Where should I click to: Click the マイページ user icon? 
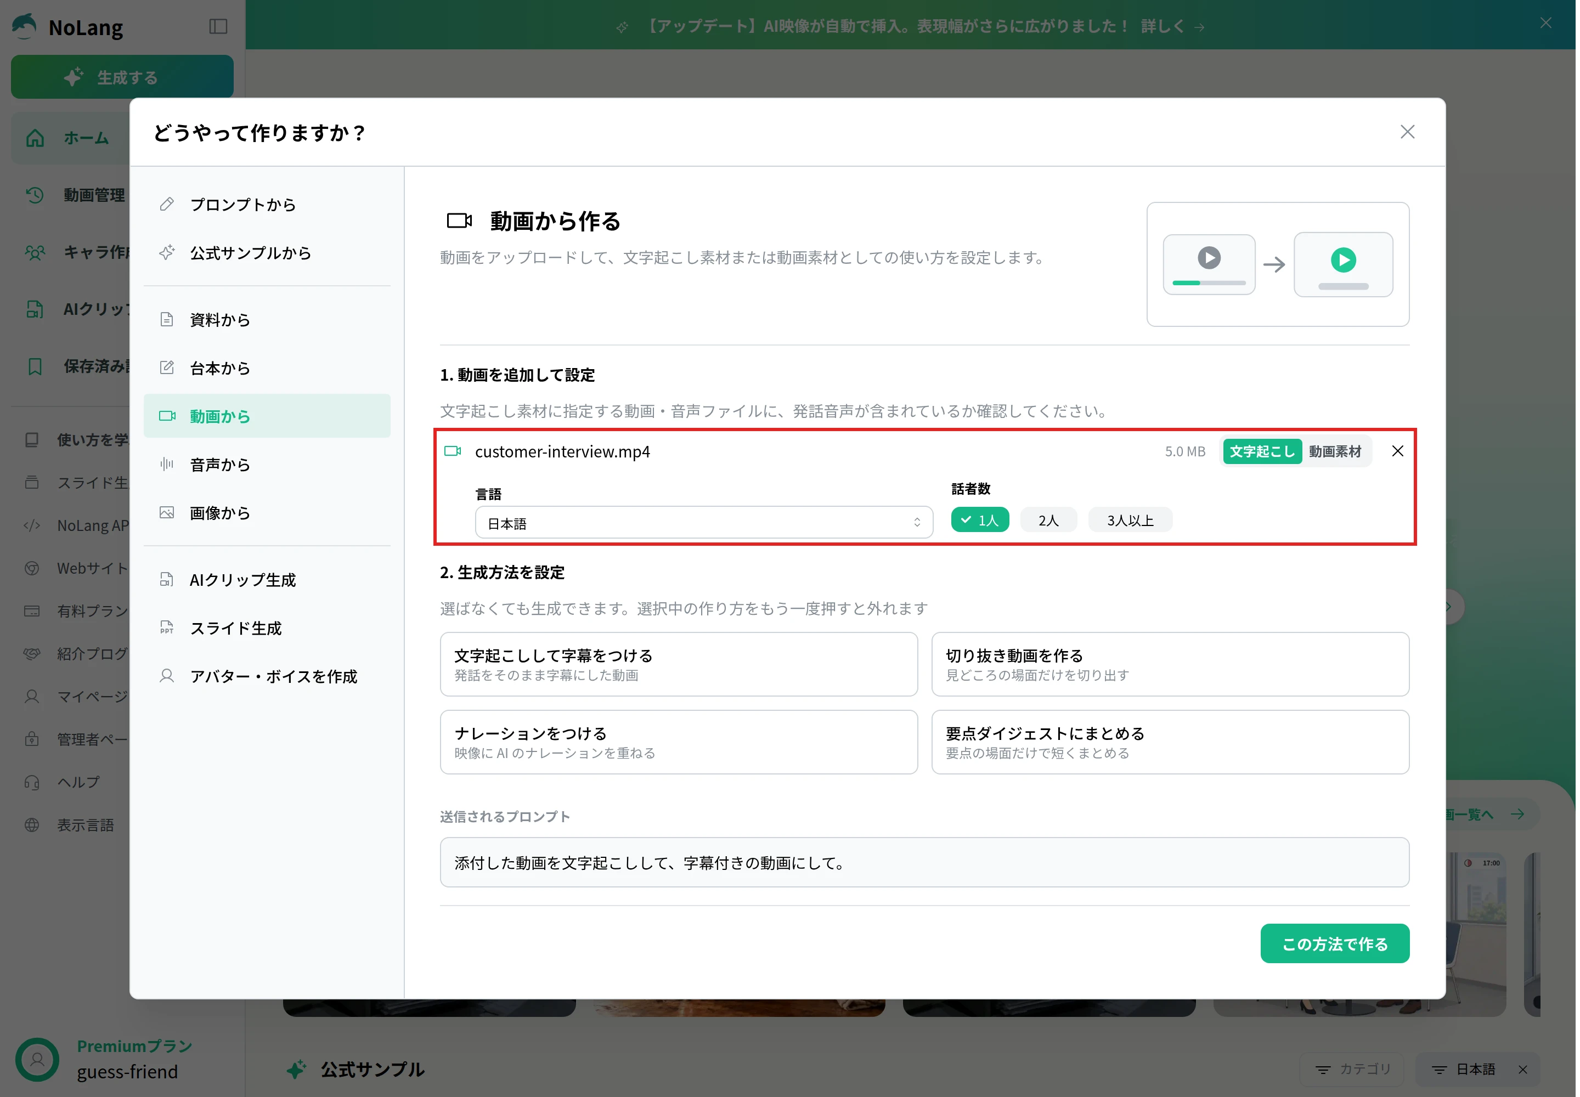pyautogui.click(x=32, y=697)
